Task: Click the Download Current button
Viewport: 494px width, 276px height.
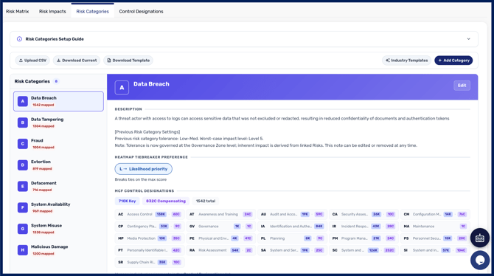Action: tap(77, 61)
